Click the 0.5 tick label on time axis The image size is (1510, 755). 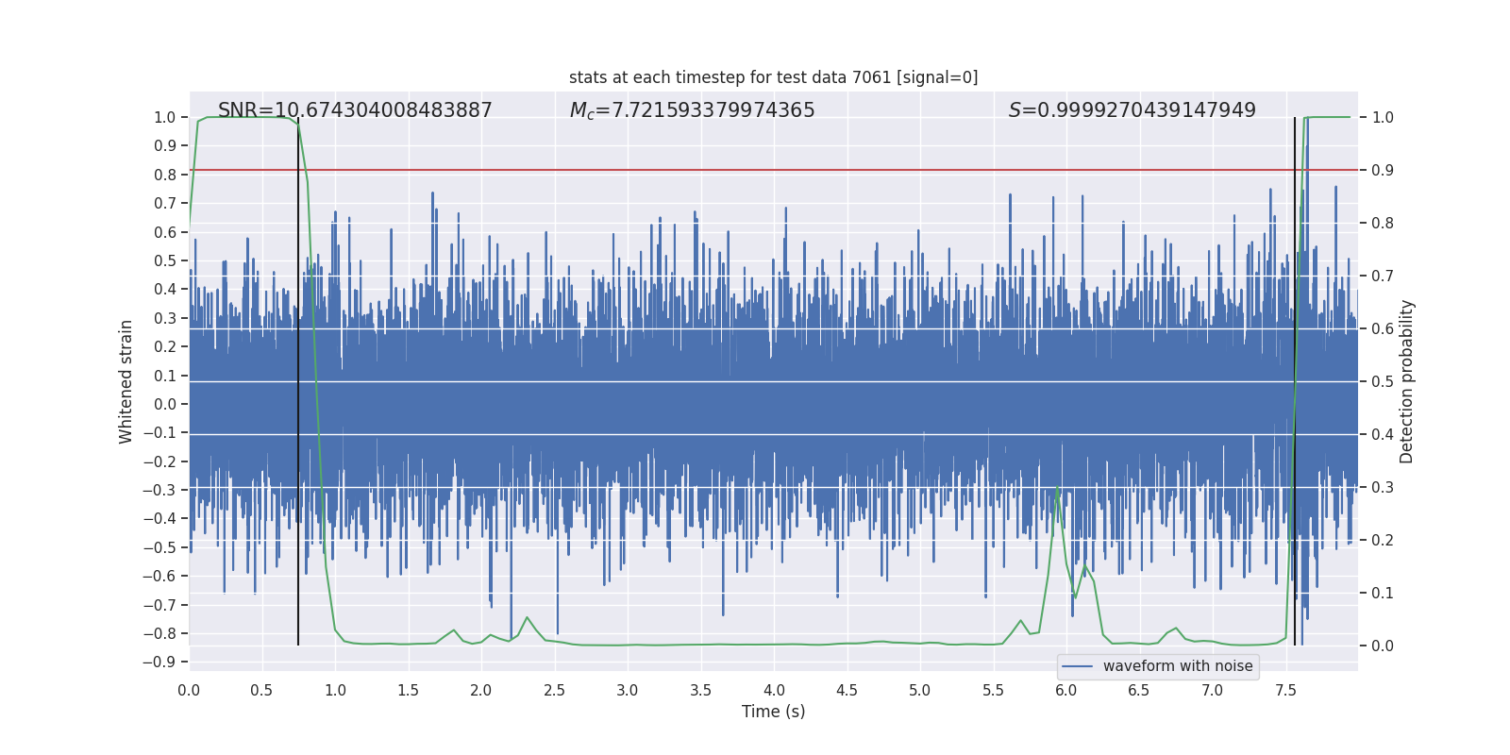[x=261, y=691]
